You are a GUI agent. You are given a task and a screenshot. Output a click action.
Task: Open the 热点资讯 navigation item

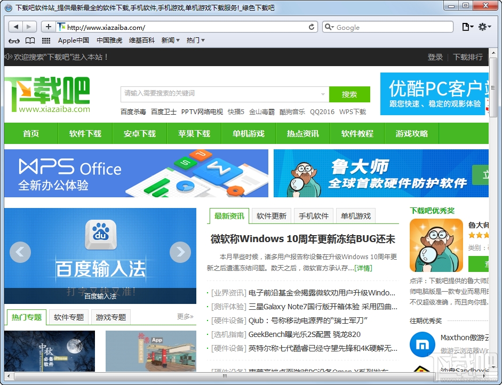(303, 133)
